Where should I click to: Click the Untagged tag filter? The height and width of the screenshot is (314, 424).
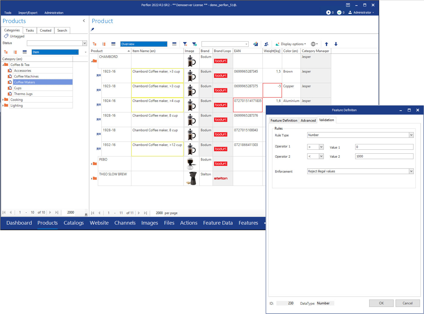[17, 36]
